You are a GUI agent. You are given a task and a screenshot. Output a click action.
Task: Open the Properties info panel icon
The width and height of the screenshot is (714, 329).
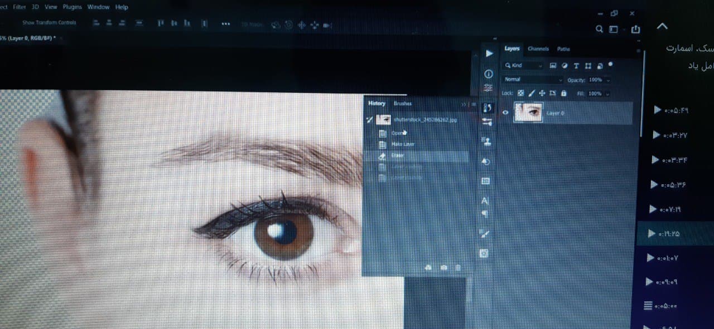click(x=489, y=73)
